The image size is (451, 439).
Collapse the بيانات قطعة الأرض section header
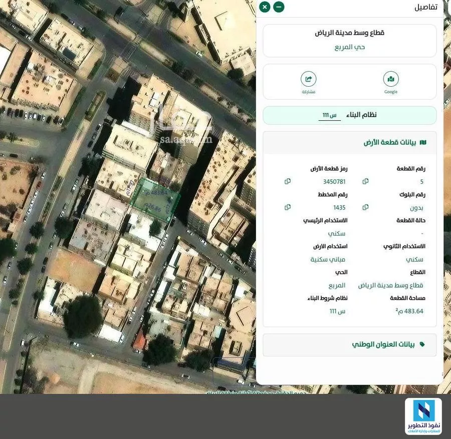pos(349,143)
